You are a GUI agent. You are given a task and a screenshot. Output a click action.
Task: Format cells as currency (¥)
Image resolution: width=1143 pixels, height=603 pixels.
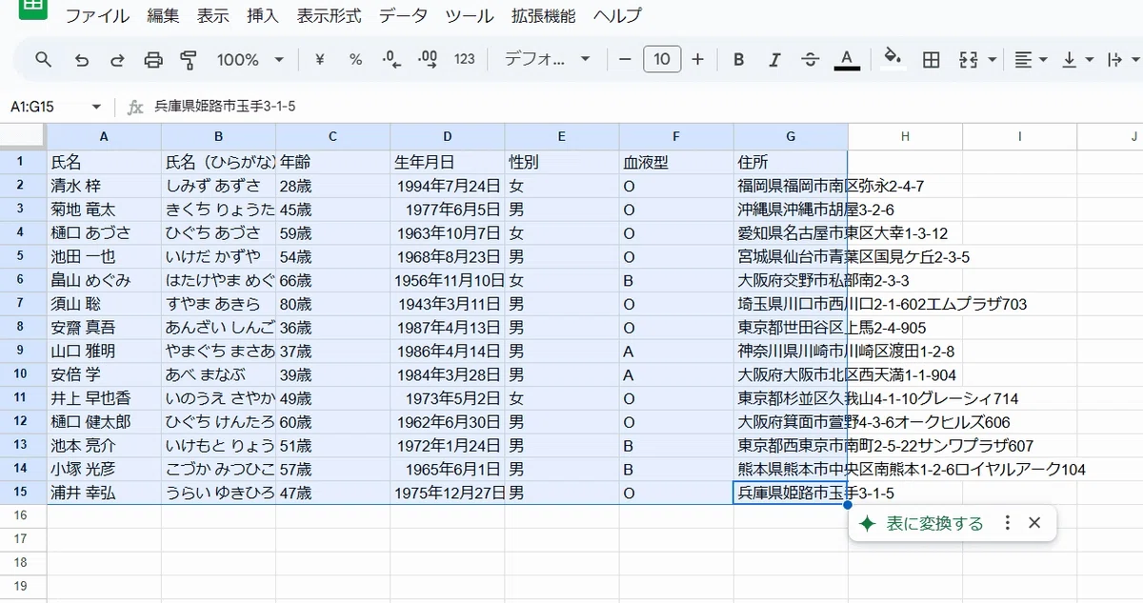[x=320, y=59]
